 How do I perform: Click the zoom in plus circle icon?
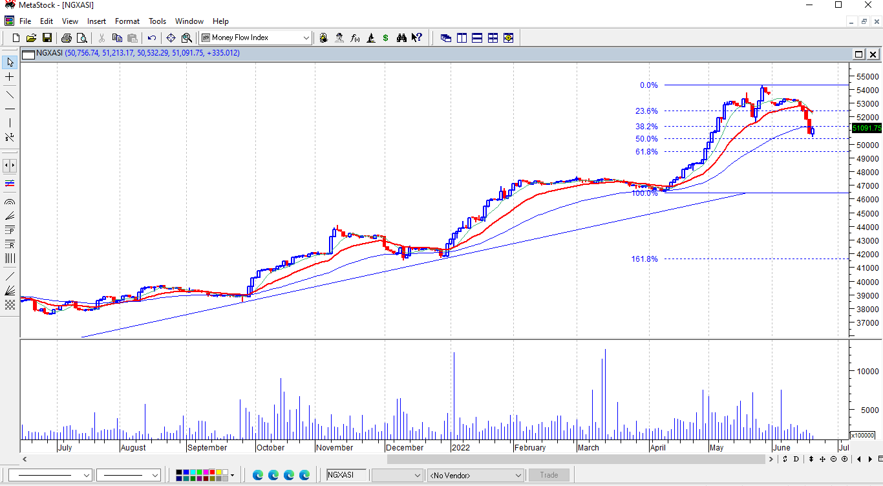pyautogui.click(x=844, y=459)
